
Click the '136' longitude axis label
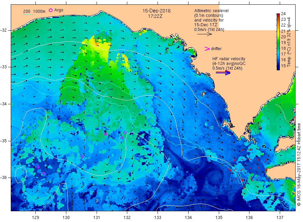pos(249,218)
